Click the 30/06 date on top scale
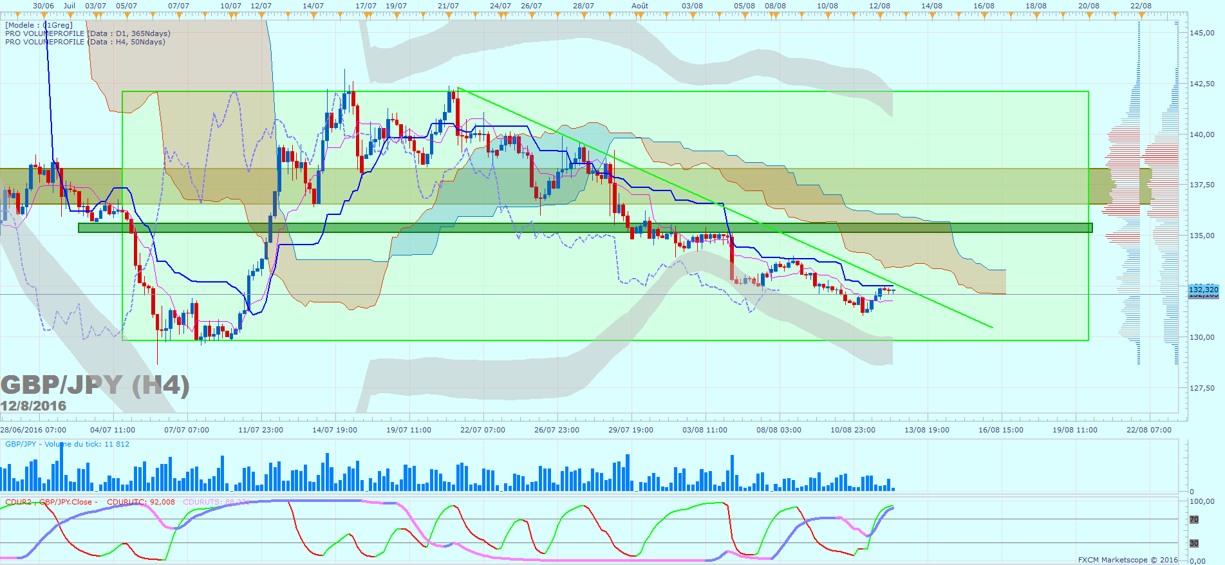Screen dimensions: 1225x565 43,6
